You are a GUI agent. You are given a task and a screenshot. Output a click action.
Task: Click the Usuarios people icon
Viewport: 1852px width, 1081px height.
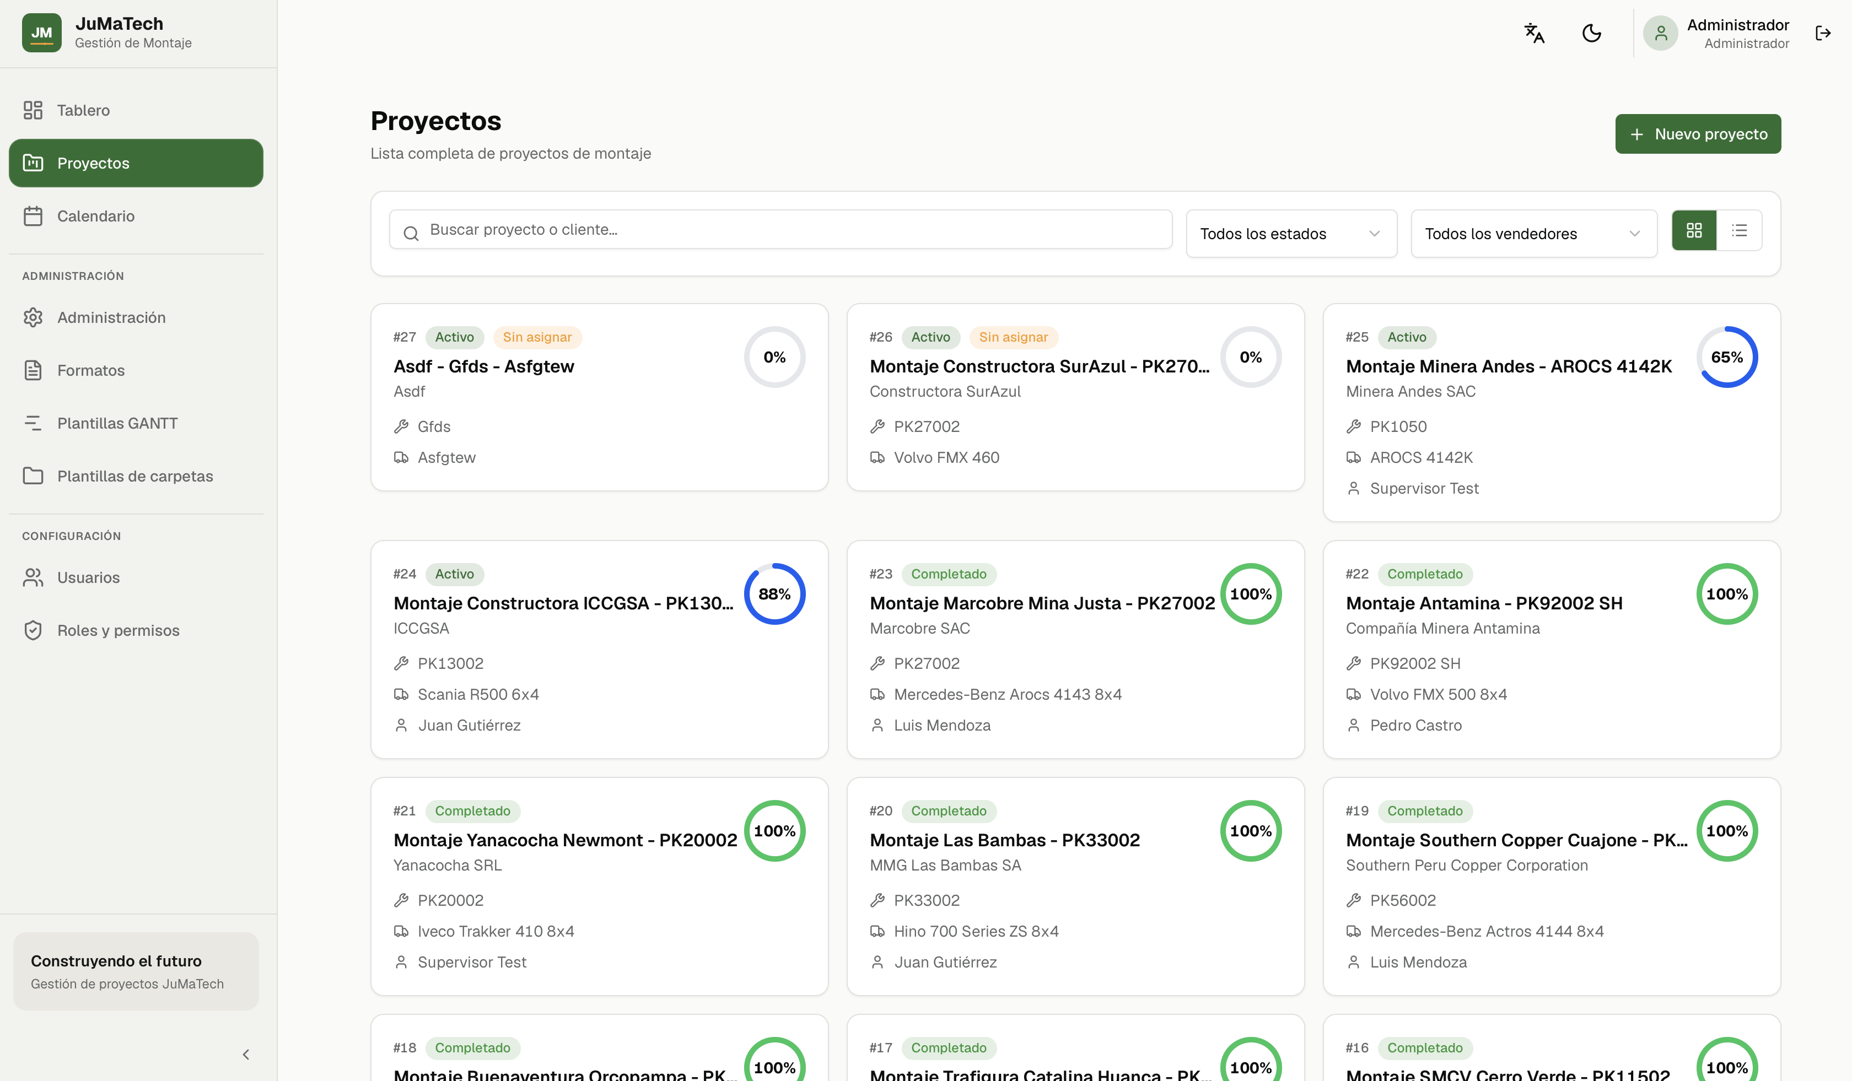click(33, 577)
